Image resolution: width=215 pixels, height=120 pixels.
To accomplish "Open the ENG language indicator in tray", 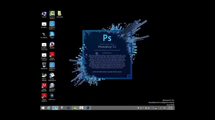I will pos(164,108).
